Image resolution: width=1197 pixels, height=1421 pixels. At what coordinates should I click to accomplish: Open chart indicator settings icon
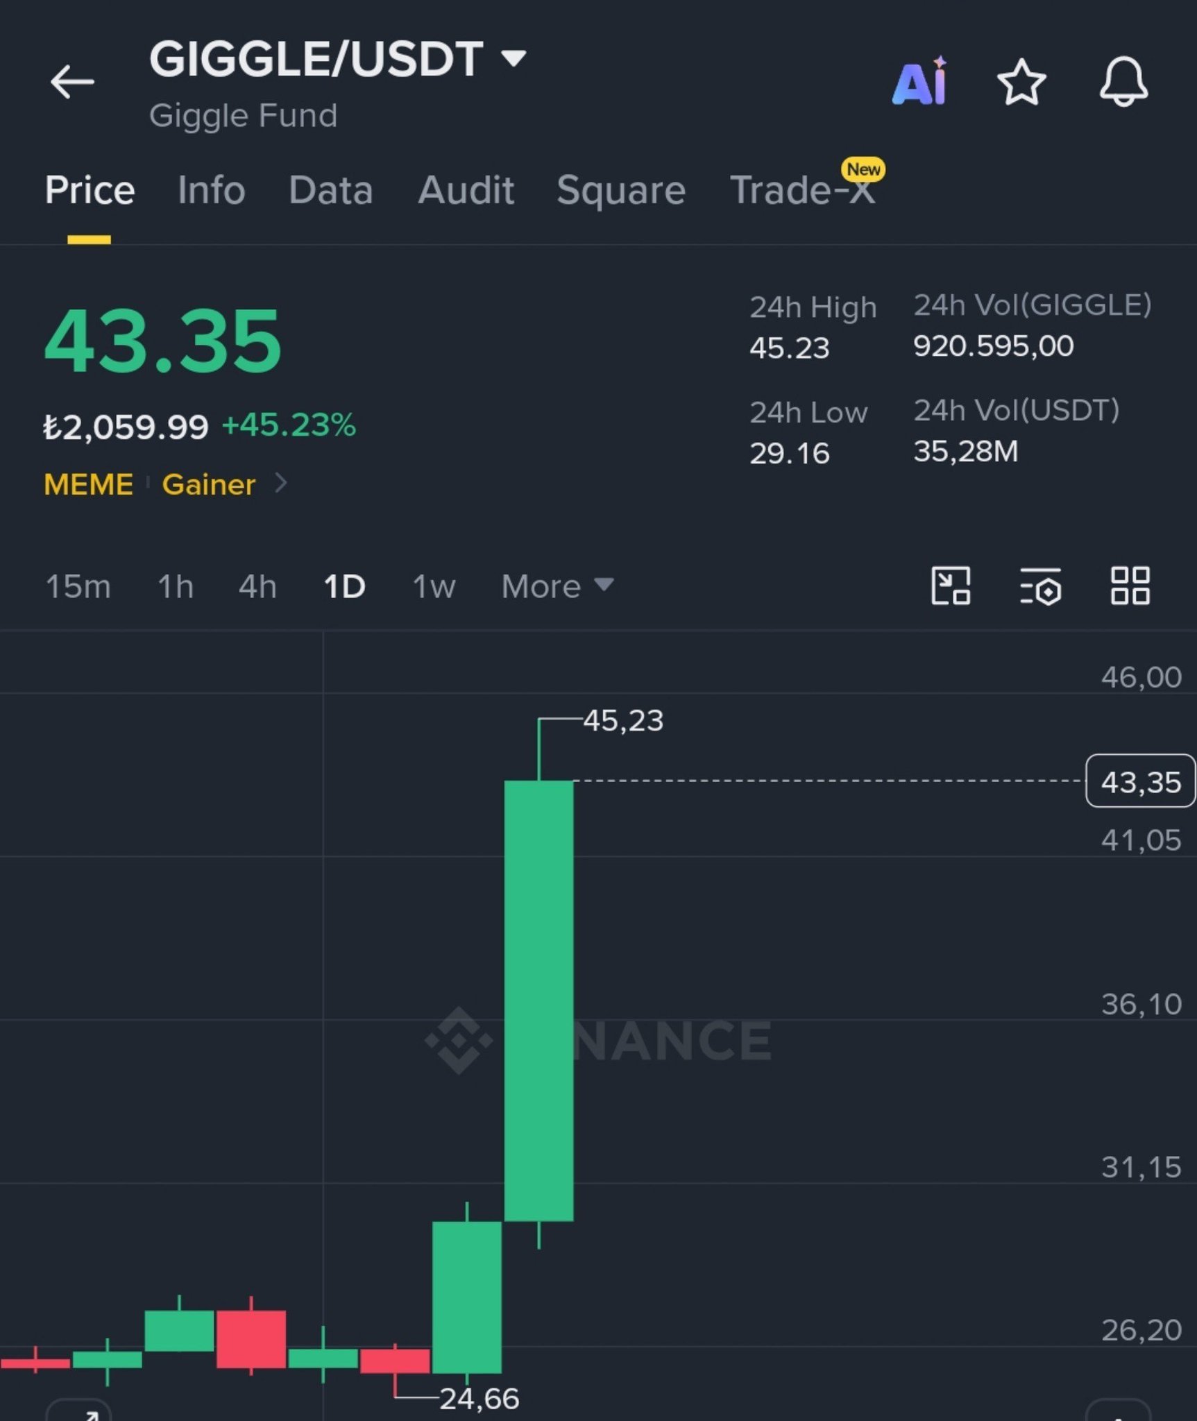click(1040, 586)
